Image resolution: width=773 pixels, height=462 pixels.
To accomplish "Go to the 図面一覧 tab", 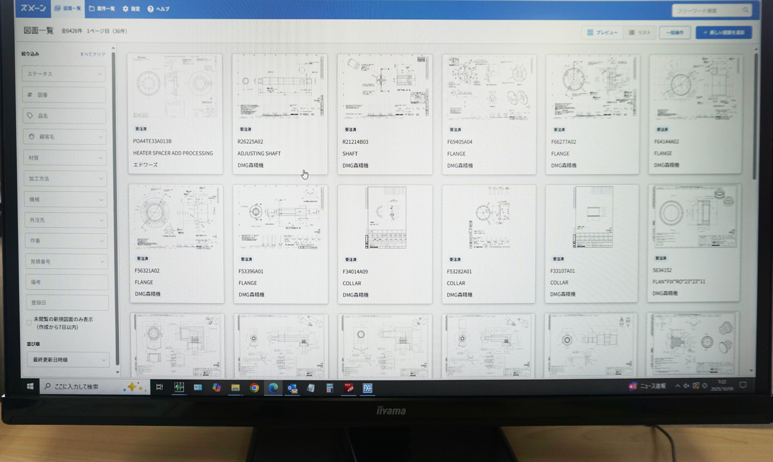I will (x=68, y=8).
